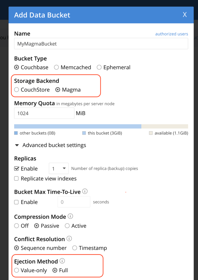The width and height of the screenshot is (198, 280).
Task: Select the Ephemeral bucket type
Action: coord(99,67)
